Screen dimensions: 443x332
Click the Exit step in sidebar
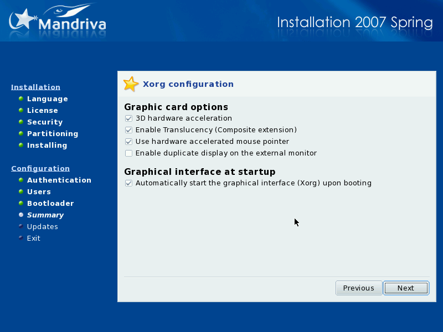tap(34, 238)
